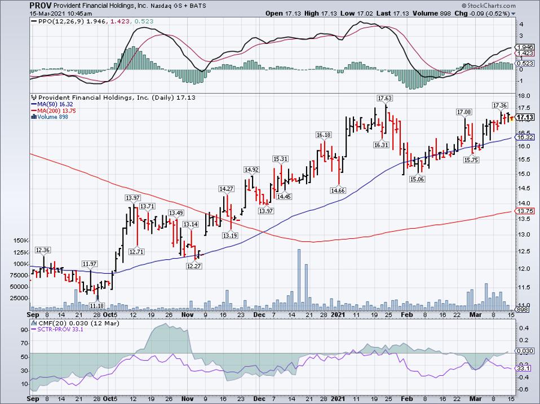Viewport: 540px width, 404px height.
Task: Click the 0.523 PPO histogram axis tag
Action: [x=525, y=63]
